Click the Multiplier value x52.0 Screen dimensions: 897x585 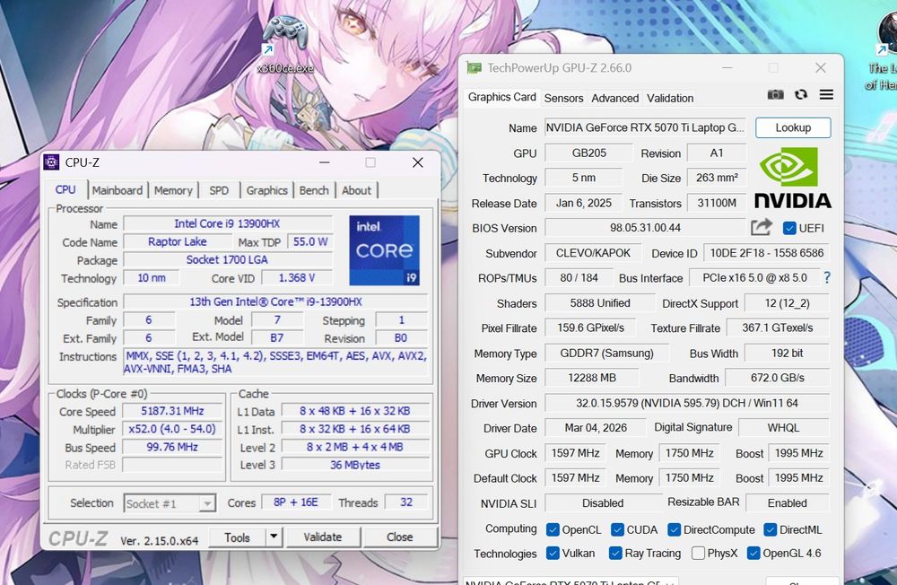click(172, 429)
